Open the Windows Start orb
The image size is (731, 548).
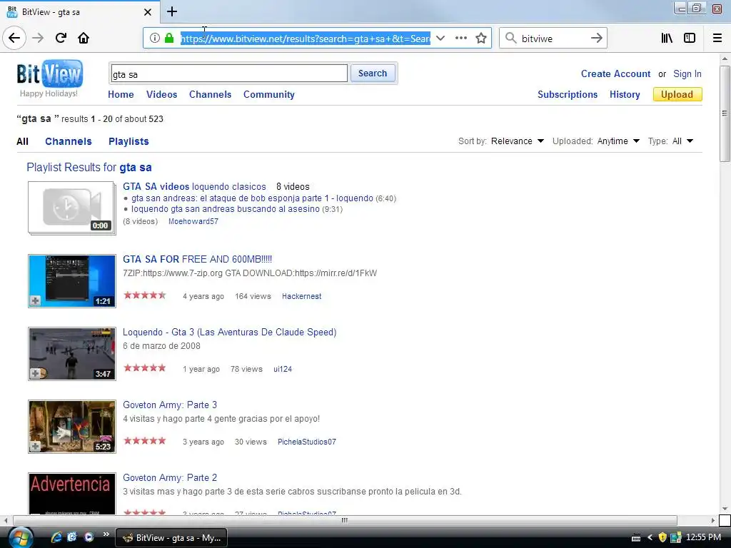pyautogui.click(x=21, y=537)
